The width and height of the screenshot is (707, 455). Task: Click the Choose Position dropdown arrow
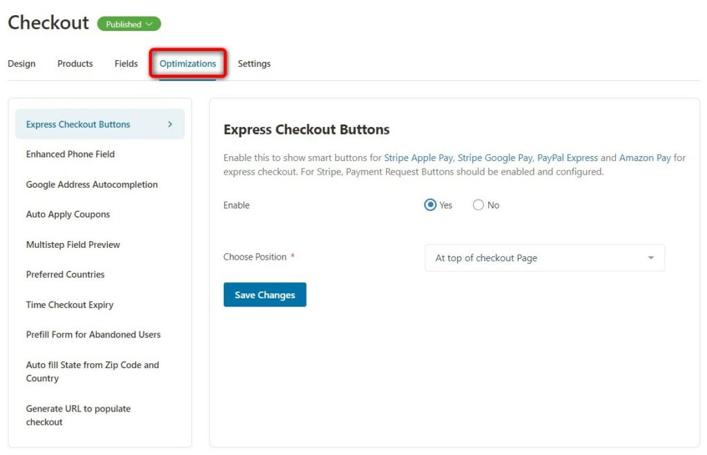click(x=650, y=258)
